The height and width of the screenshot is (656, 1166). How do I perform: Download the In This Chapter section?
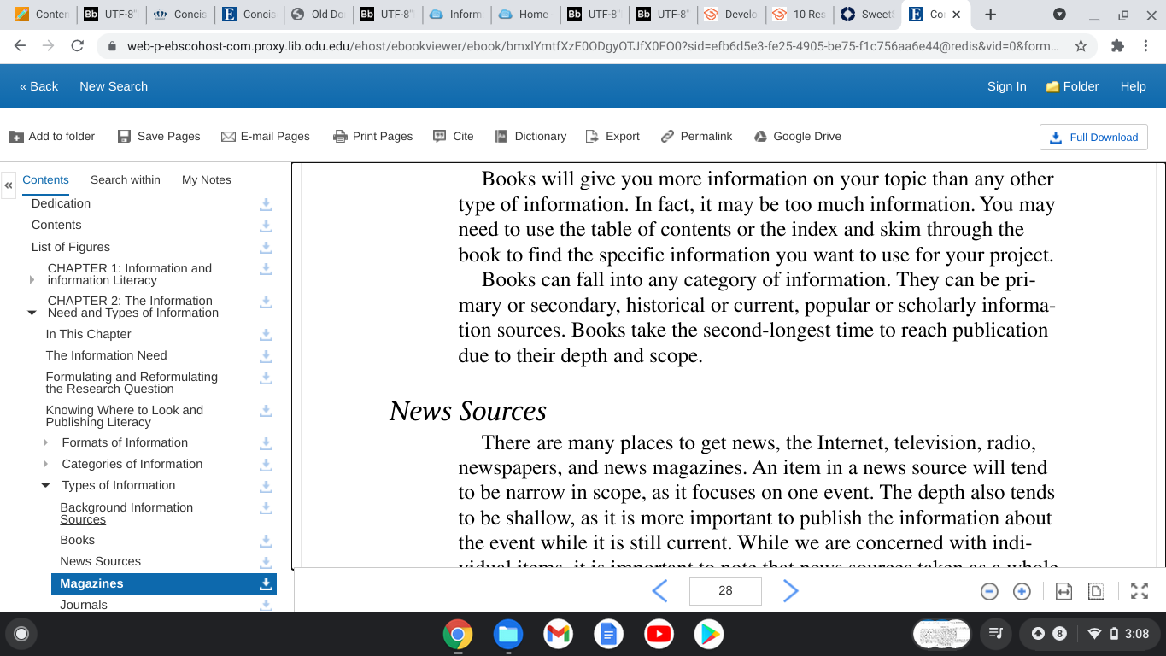click(266, 335)
